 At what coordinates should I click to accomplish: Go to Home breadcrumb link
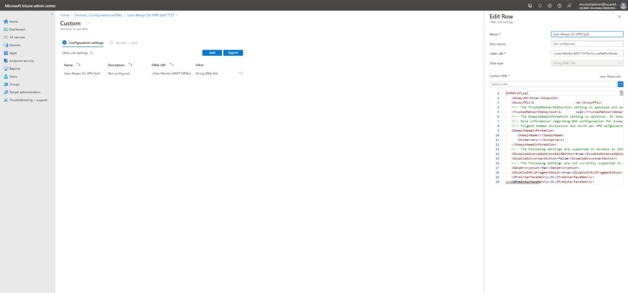[64, 15]
